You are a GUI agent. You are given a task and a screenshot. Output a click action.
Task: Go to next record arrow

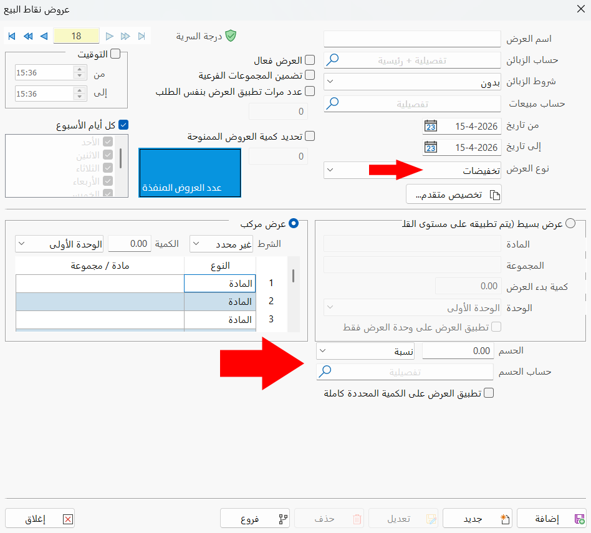(x=109, y=36)
